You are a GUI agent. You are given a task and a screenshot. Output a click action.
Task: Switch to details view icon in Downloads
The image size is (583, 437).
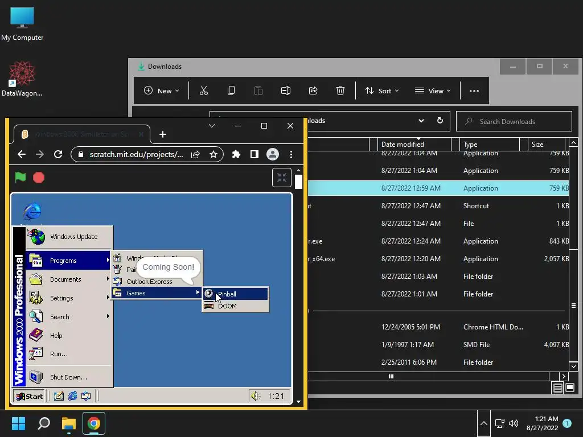tap(557, 388)
